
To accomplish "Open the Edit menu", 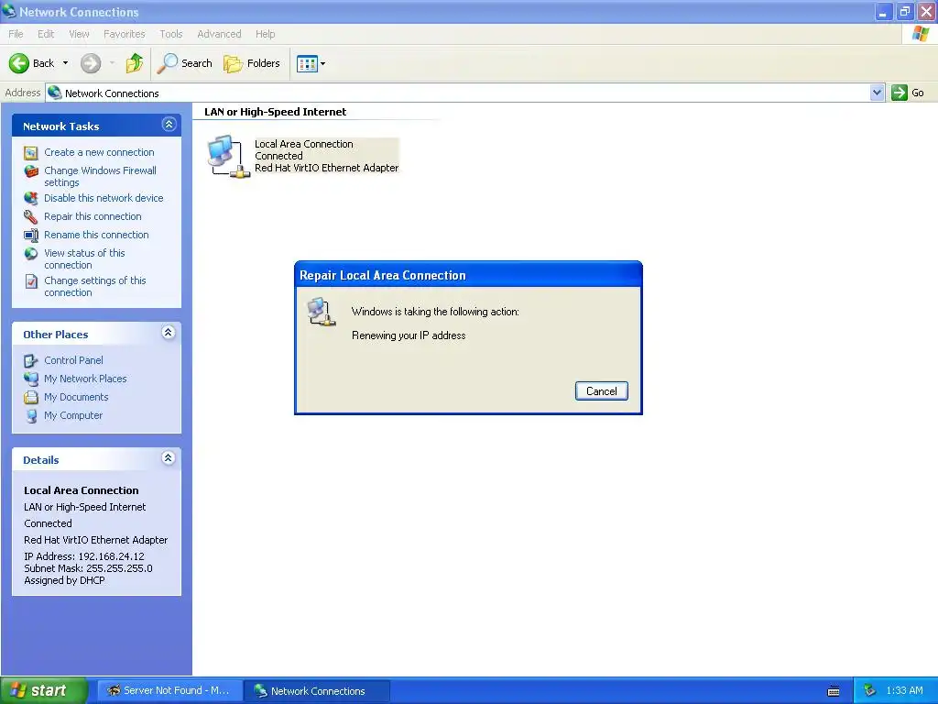I will click(x=46, y=34).
